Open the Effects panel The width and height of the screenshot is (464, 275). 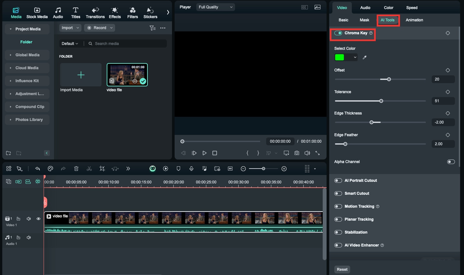(x=115, y=13)
